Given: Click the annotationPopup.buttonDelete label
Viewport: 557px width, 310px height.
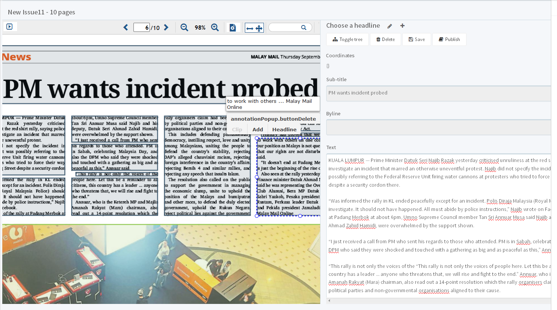Looking at the screenshot, I should pos(273,119).
